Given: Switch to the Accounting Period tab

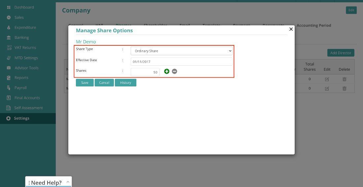Looking at the screenshot, I should [314, 25].
